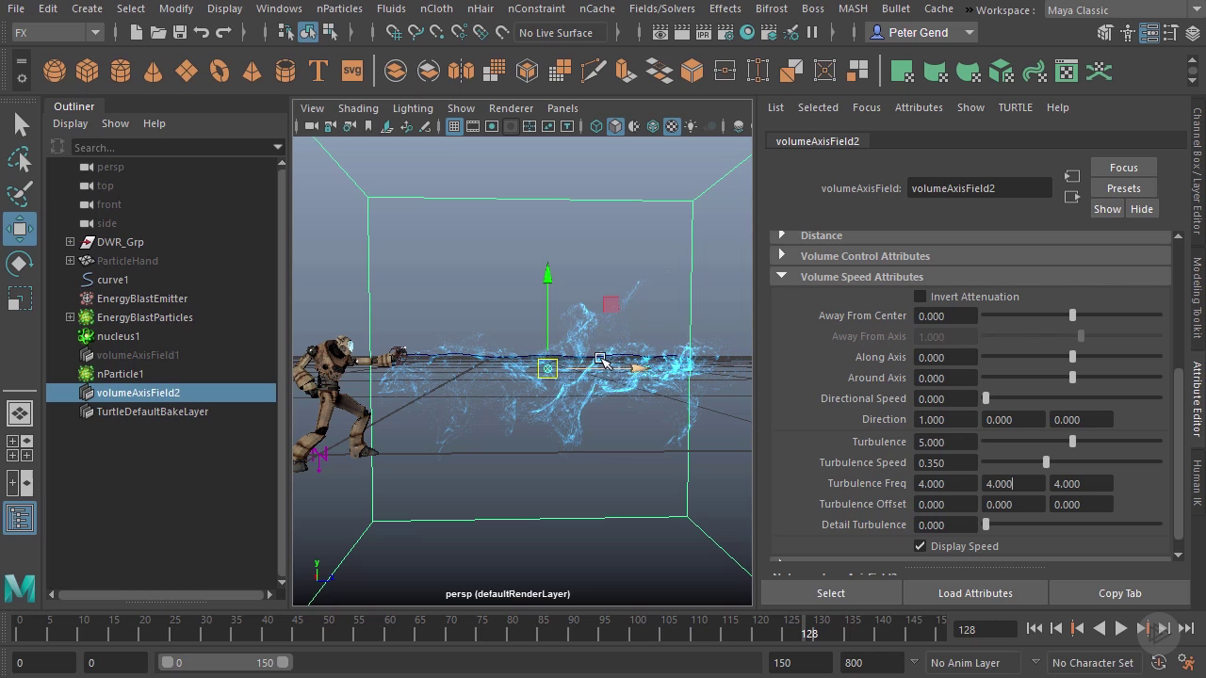Adjust the Turbulence Speed slider
Image resolution: width=1206 pixels, height=678 pixels.
click(x=1046, y=462)
